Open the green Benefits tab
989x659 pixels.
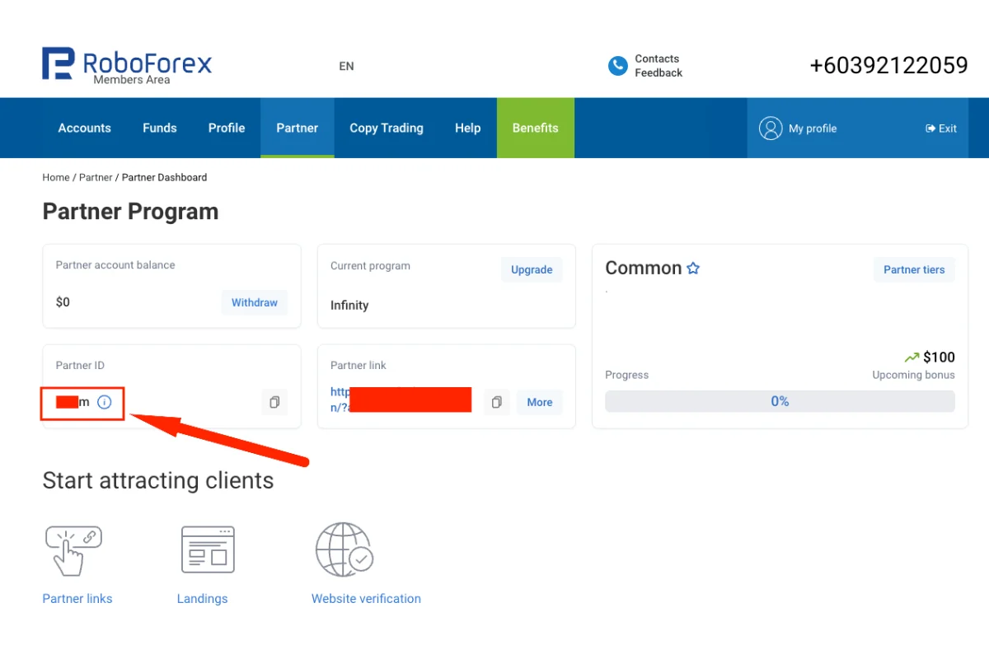(x=536, y=128)
